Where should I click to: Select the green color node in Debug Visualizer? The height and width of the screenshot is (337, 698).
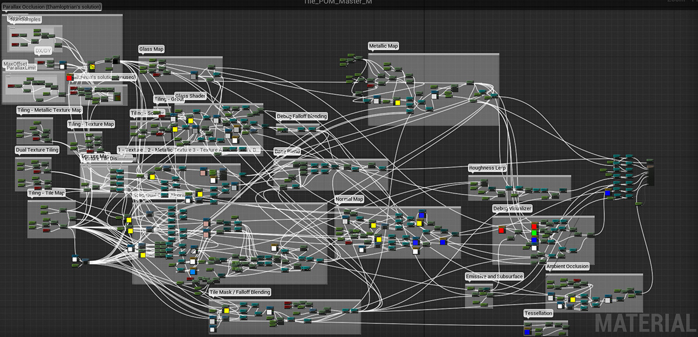point(534,233)
